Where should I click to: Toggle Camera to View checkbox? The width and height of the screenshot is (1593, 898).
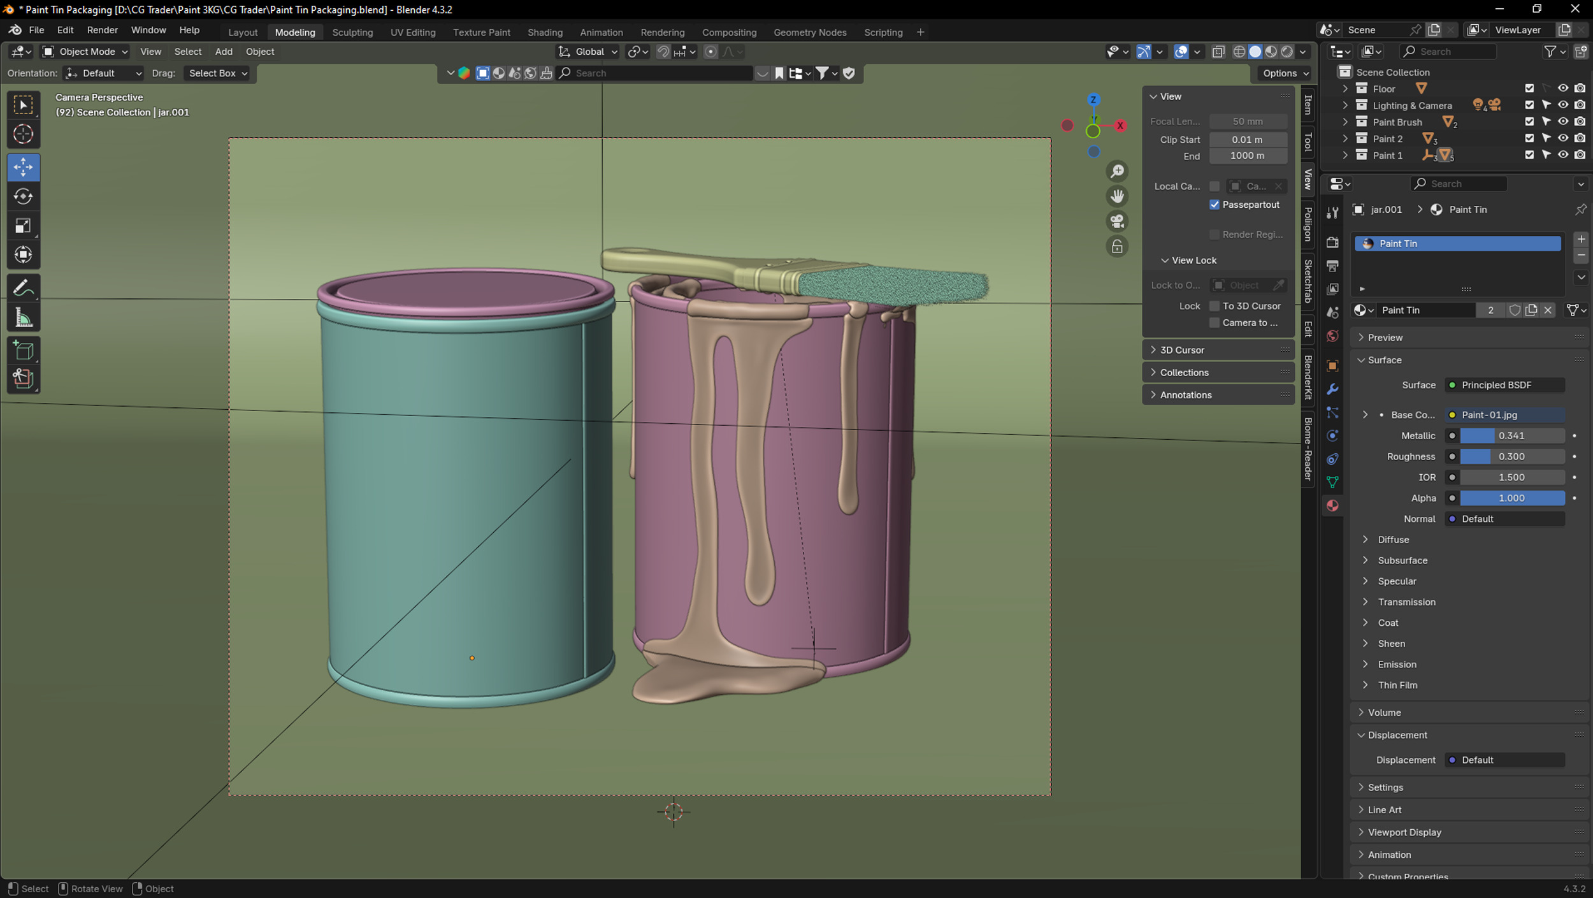1215,322
